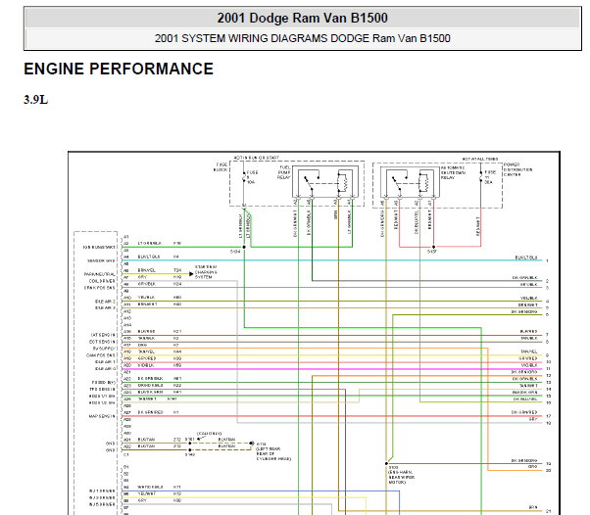
Task: Click off-page continuation number 1 at right edge
Action: click(x=548, y=260)
